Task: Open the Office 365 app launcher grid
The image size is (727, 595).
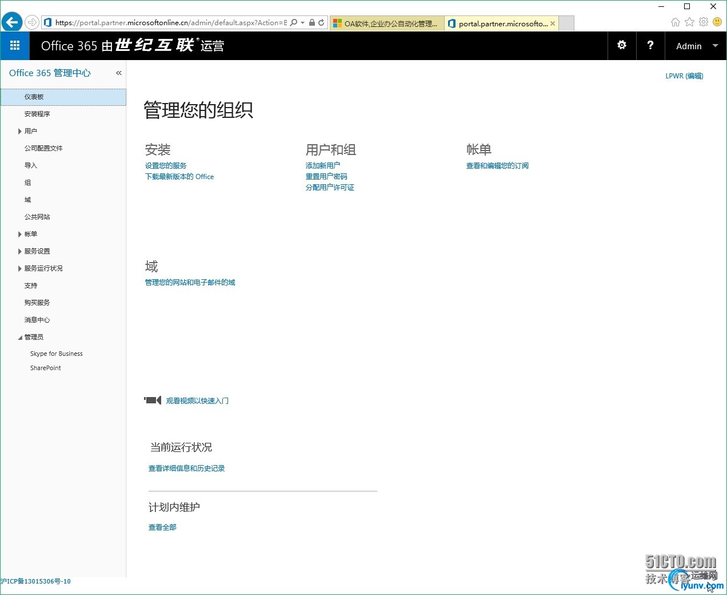Action: 15,46
